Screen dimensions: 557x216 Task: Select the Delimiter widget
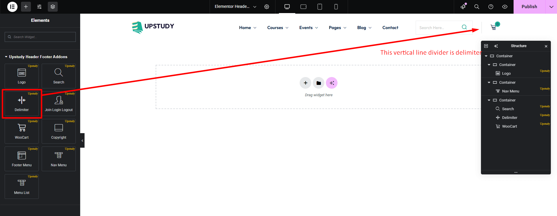(22, 104)
